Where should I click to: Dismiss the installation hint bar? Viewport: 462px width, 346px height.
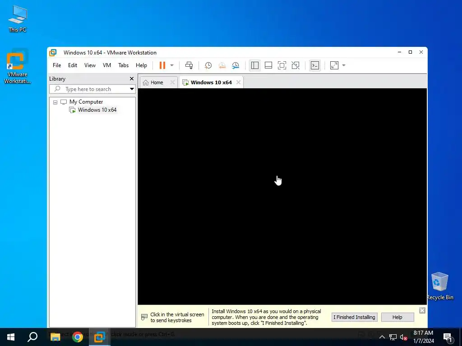tap(422, 311)
